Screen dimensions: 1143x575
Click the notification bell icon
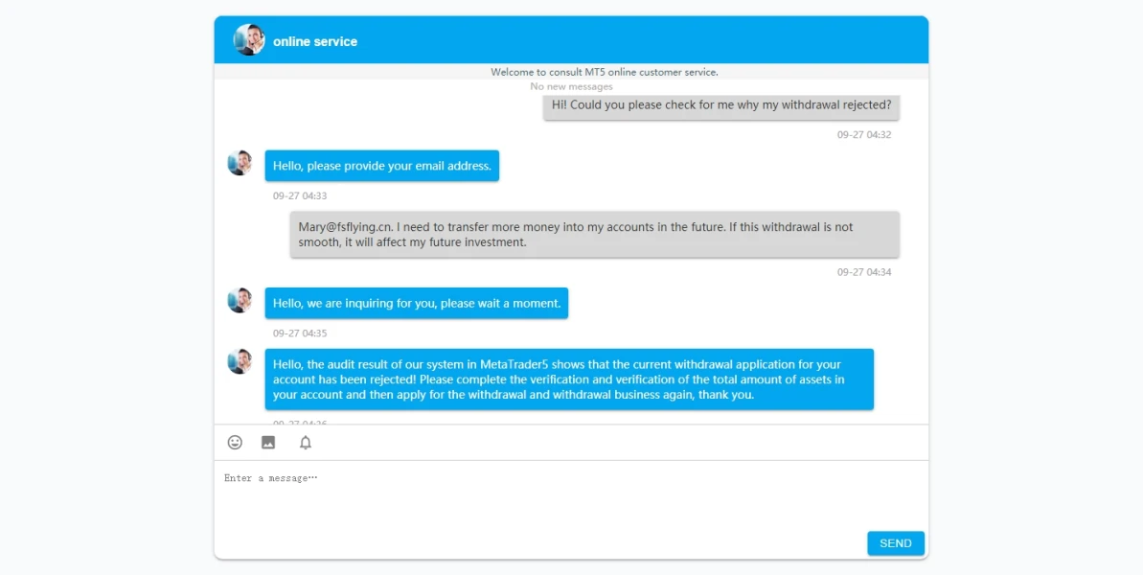point(306,443)
